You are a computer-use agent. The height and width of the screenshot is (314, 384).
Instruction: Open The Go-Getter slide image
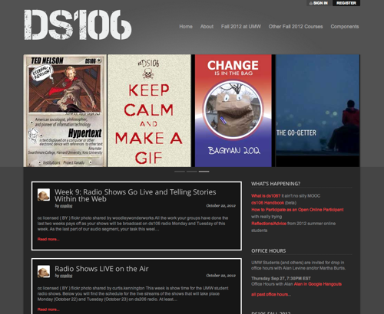tap(317, 110)
